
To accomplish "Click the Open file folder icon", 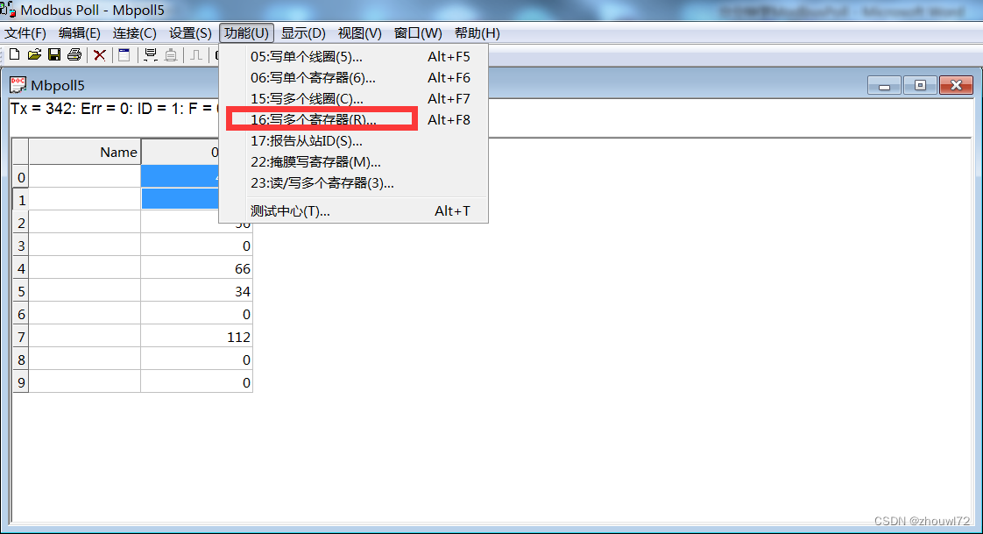I will pyautogui.click(x=34, y=54).
